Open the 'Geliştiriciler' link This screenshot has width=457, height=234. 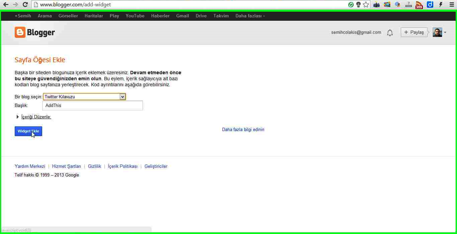click(156, 166)
